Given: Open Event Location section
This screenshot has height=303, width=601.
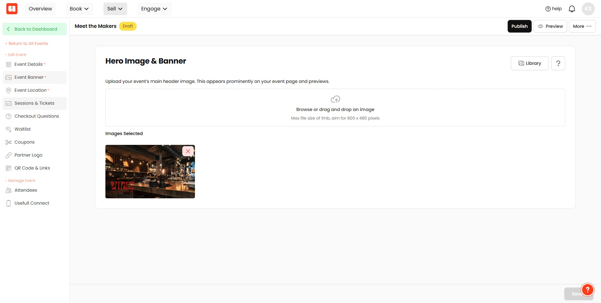Looking at the screenshot, I should click(35, 90).
